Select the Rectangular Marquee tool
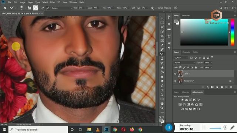Screen dimensions: 237x133 click(x=162, y=23)
